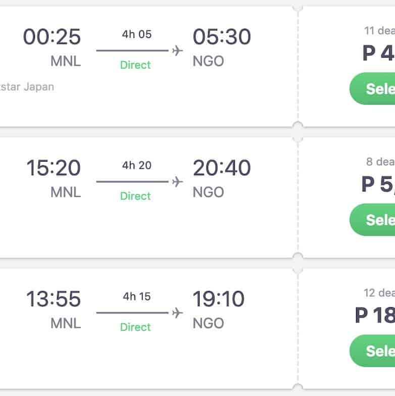Screen dimensions: 395x396
Task: Click the Direct label under 4h 05
Action: [135, 65]
